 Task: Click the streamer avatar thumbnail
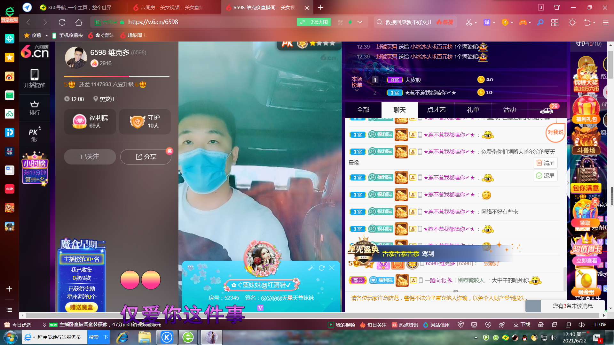76,58
